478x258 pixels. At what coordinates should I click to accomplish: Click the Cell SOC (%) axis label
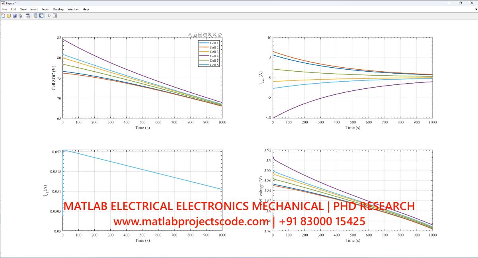coord(54,78)
